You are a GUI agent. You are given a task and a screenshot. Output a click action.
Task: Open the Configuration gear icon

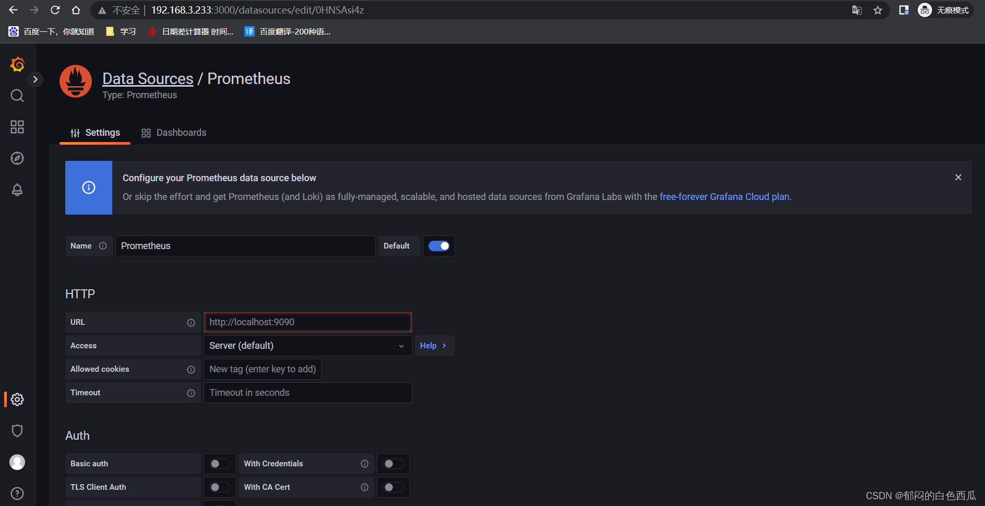pos(17,399)
